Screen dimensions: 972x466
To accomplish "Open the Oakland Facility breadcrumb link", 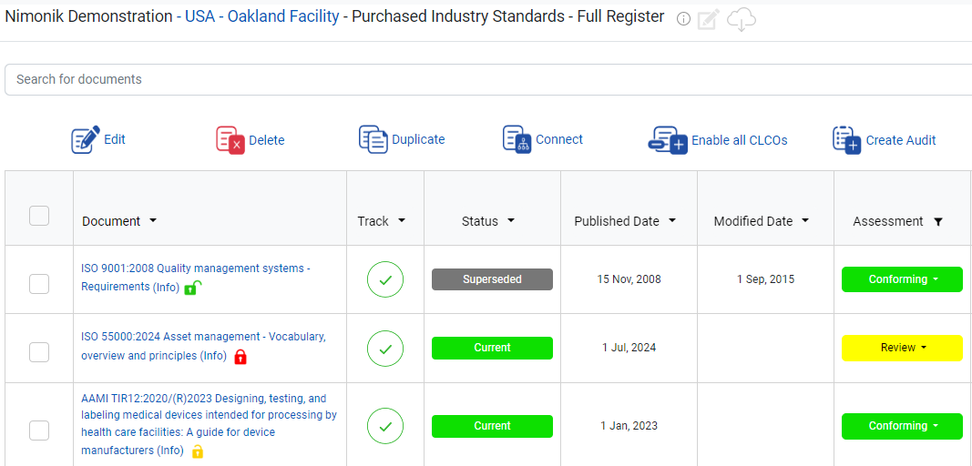I will (x=283, y=16).
